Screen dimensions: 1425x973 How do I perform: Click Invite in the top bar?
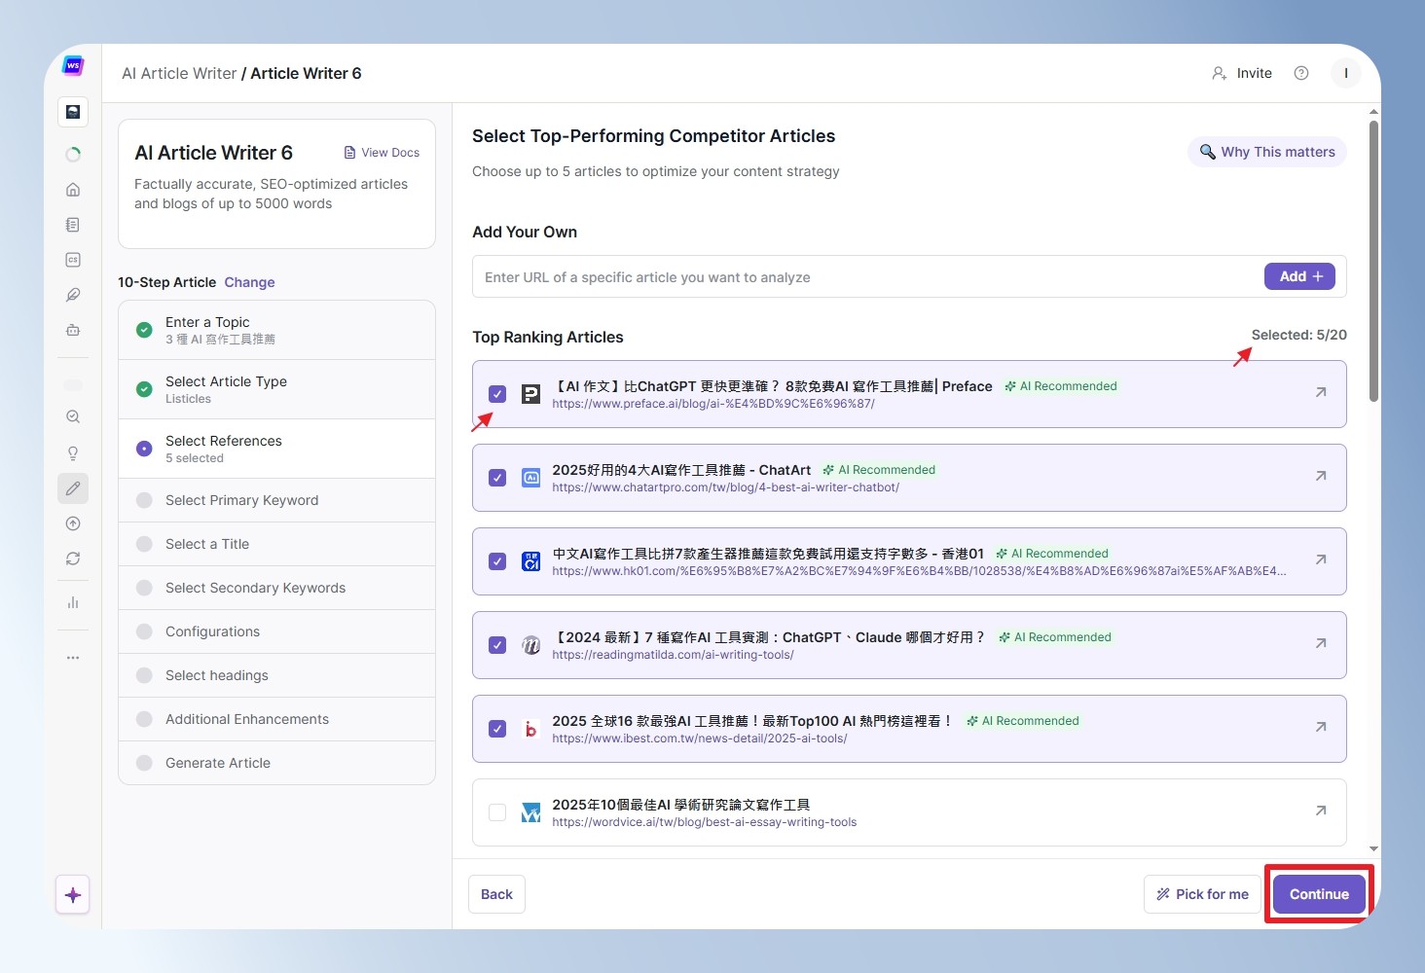pos(1242,73)
